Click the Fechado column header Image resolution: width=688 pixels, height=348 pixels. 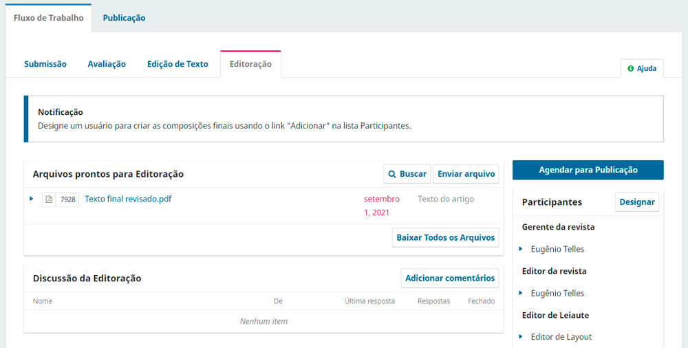point(482,301)
